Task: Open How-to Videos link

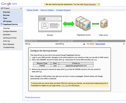Action: 47,10
